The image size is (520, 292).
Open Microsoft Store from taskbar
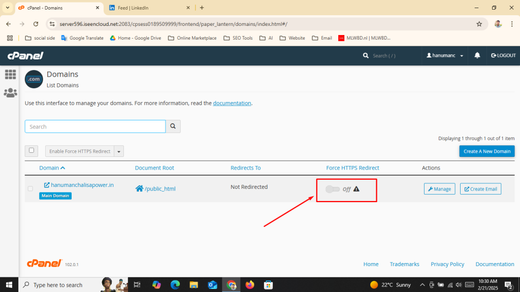pos(268,285)
